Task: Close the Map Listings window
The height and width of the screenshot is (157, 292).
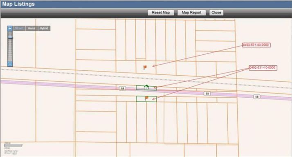Action: [216, 13]
